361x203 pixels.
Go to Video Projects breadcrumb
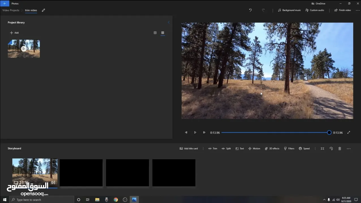[11, 10]
